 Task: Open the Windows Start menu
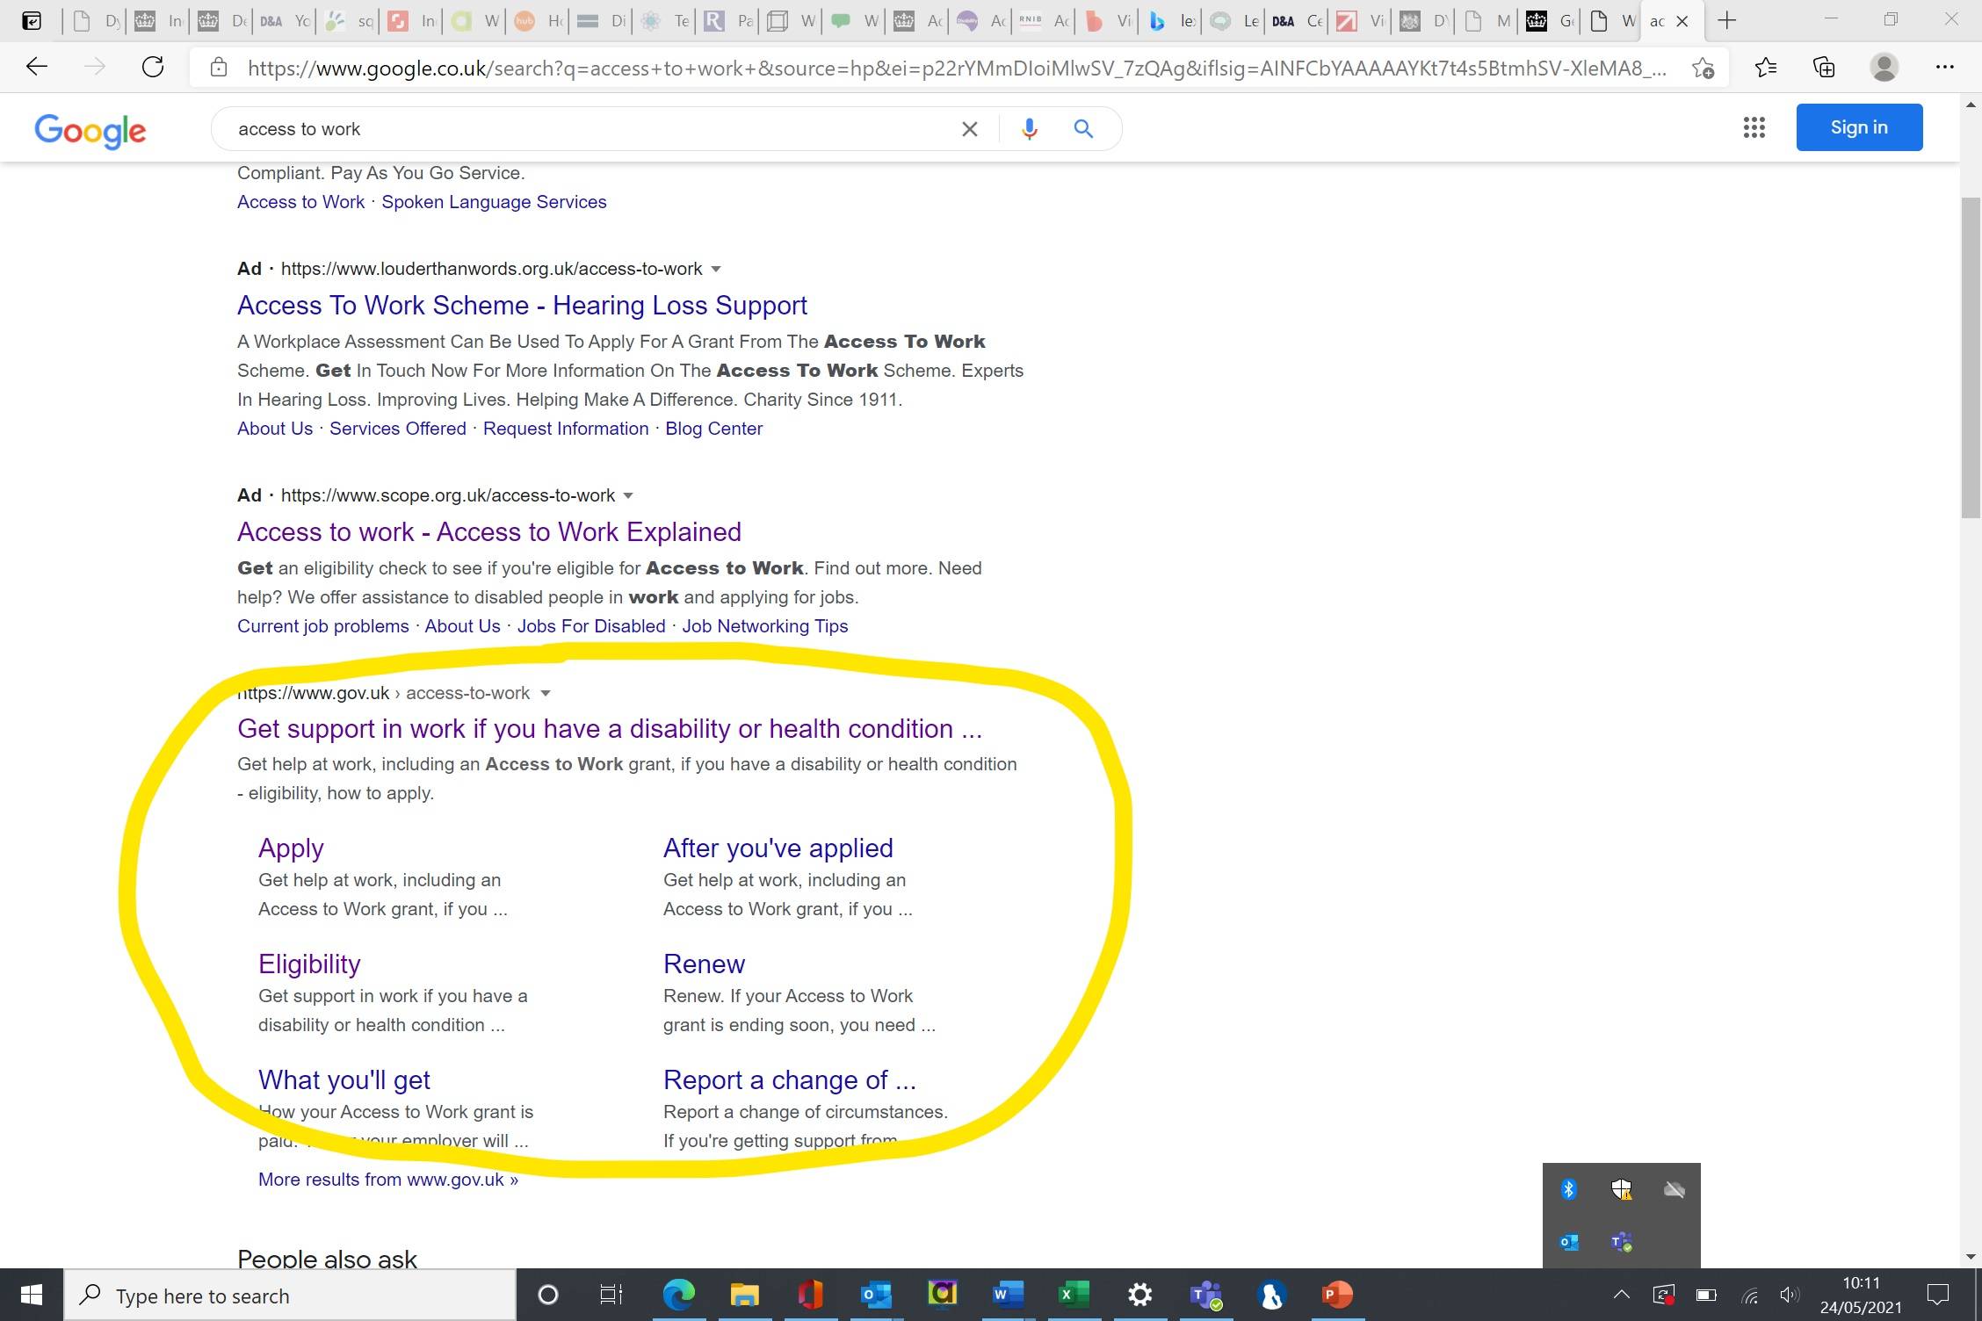[x=32, y=1295]
